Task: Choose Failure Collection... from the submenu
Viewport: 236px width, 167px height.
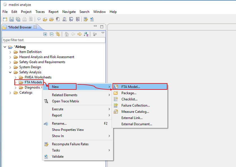Action: 135,106
